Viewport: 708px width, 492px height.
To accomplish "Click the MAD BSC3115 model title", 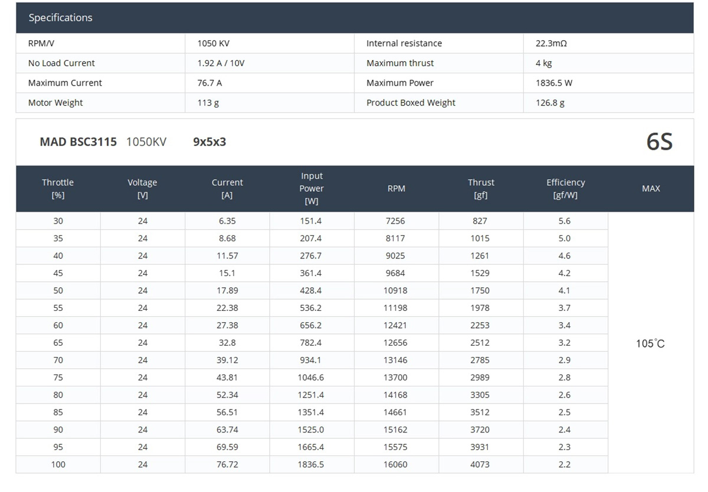I will point(78,142).
